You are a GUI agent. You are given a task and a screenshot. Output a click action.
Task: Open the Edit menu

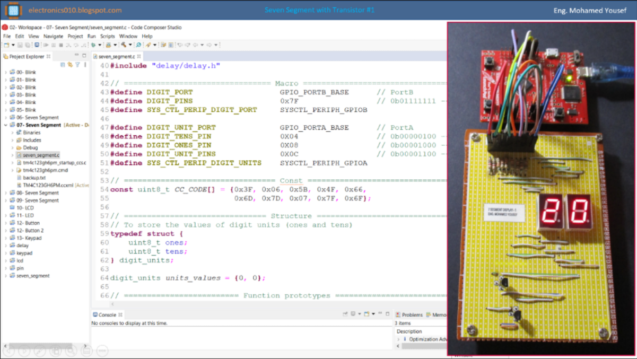(20, 36)
